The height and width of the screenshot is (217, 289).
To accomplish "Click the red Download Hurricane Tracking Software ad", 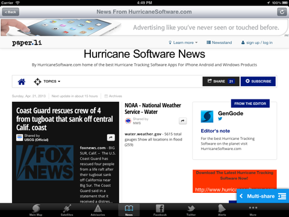I will click(x=235, y=181).
